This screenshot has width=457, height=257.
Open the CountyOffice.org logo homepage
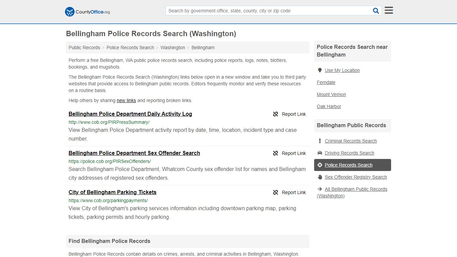click(87, 12)
